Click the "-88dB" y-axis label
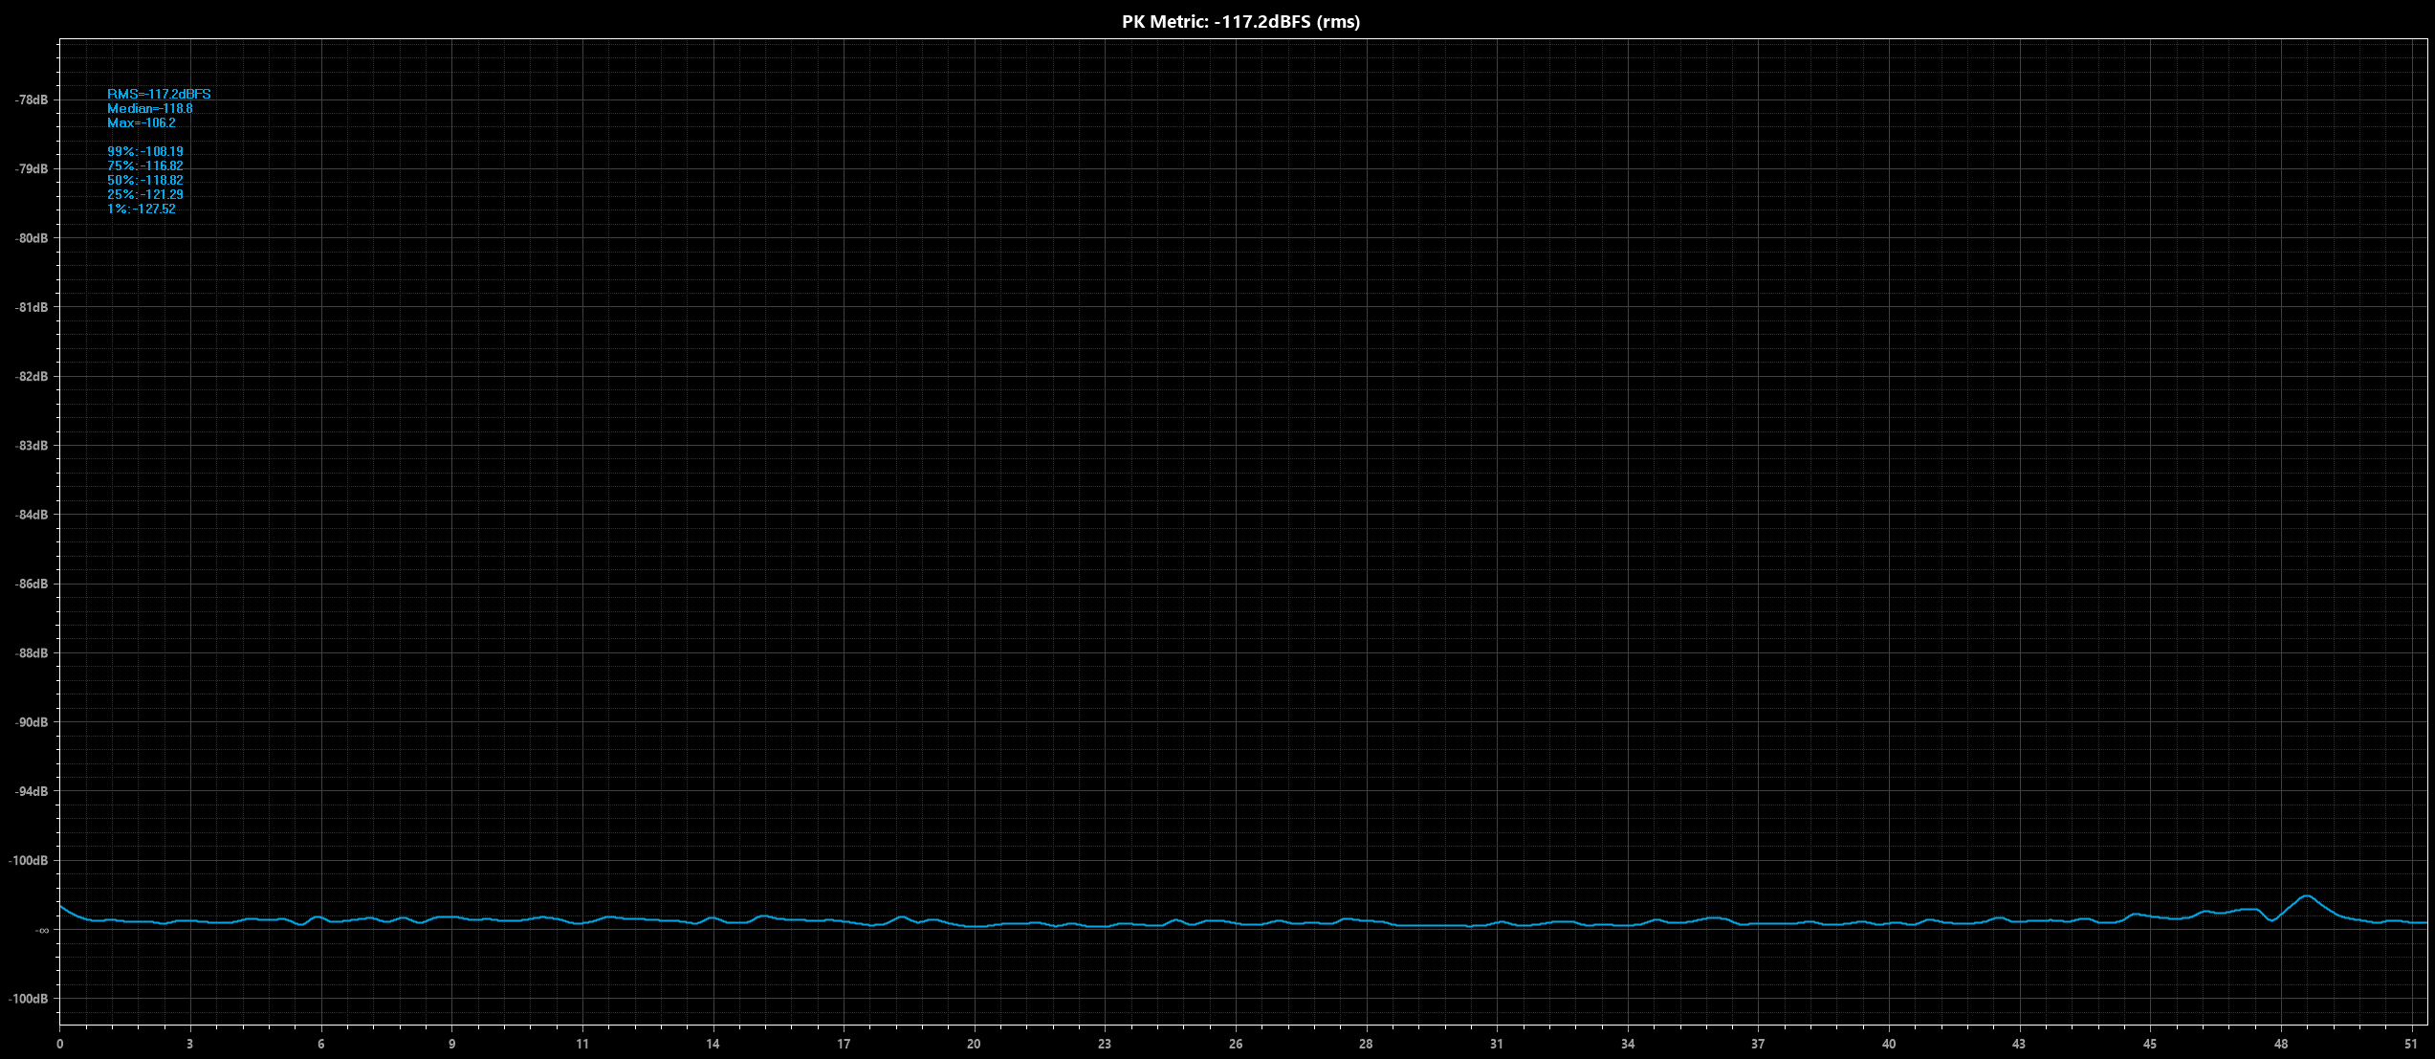This screenshot has height=1059, width=2435. (x=32, y=653)
